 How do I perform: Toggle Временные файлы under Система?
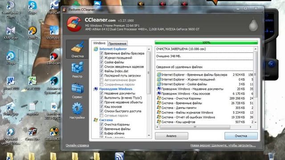click(x=102, y=129)
